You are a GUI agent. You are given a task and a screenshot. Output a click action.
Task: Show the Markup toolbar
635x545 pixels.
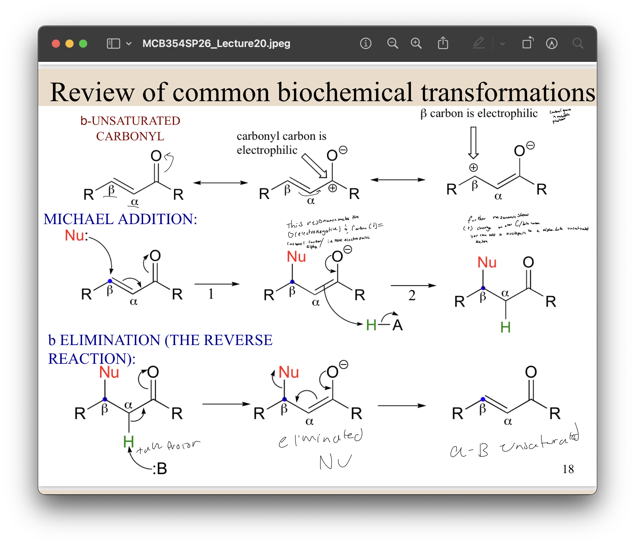coord(552,44)
